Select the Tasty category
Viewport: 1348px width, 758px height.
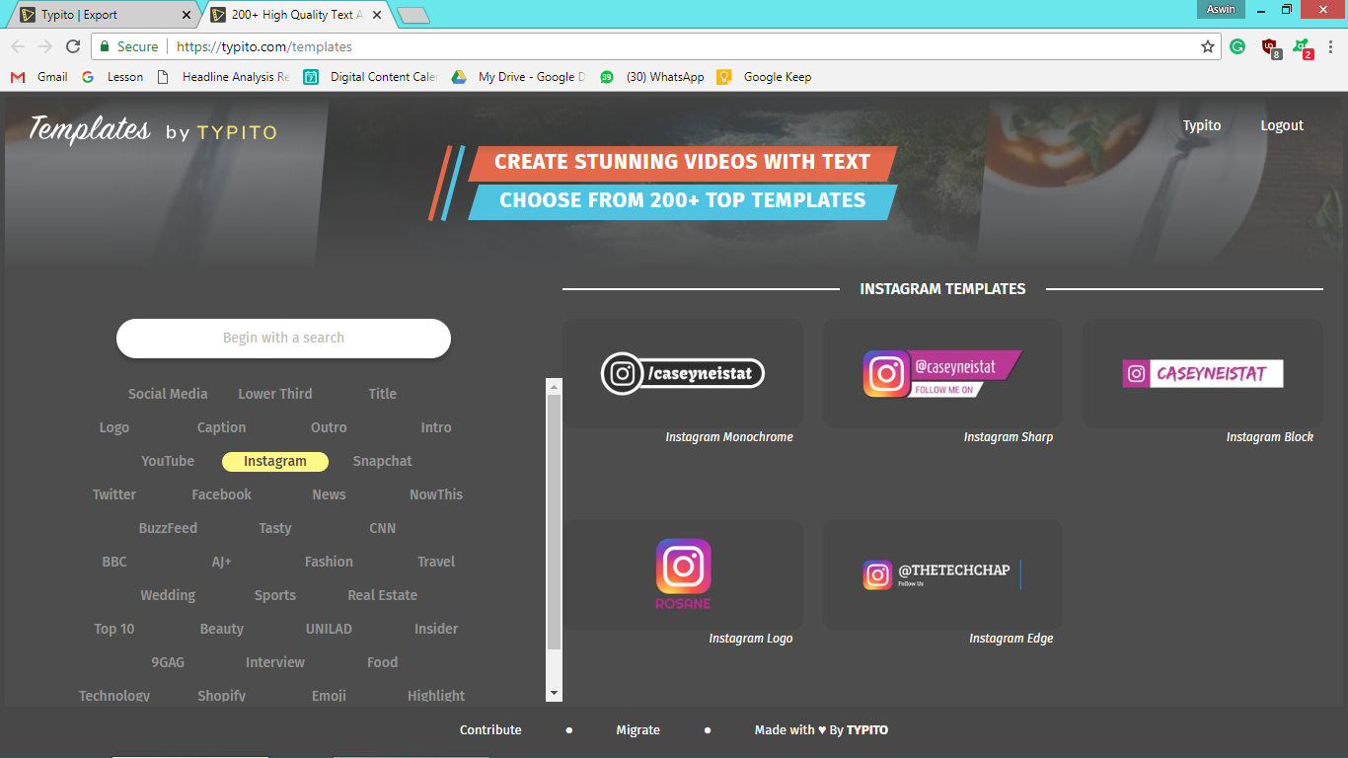(275, 528)
